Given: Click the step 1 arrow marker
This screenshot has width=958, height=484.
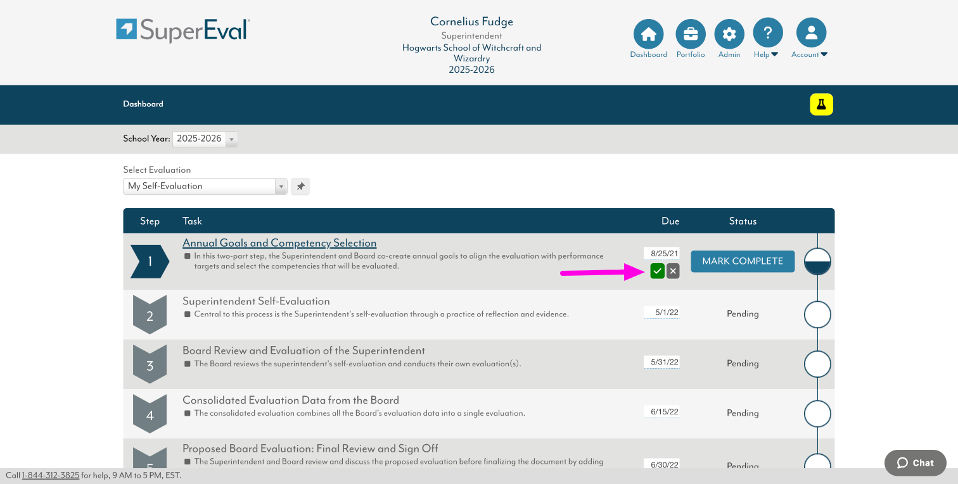Looking at the screenshot, I should tap(150, 261).
